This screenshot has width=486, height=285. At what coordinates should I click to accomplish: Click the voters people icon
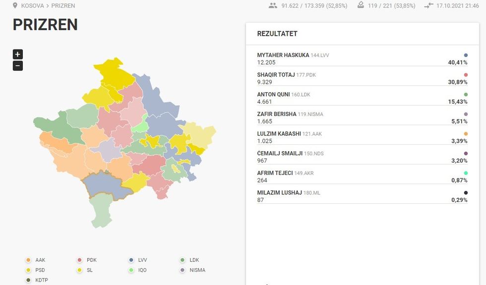tap(273, 6)
